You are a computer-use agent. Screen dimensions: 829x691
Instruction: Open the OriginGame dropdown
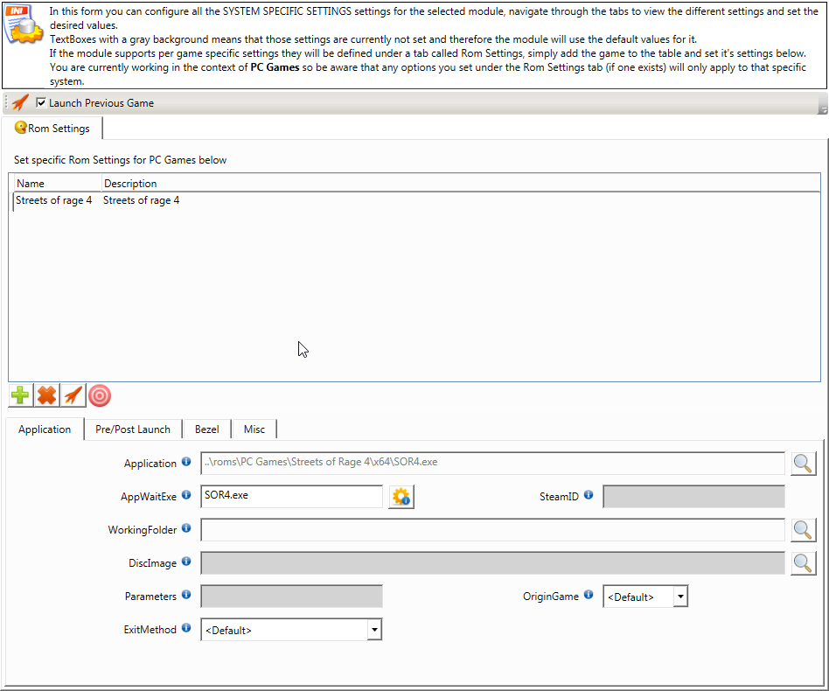(680, 597)
